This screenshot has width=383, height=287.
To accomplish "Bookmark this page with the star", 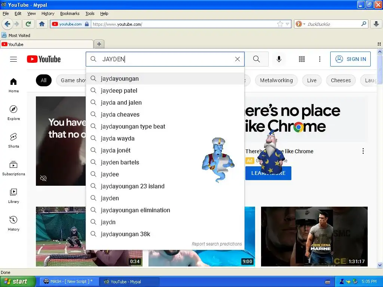I will [280, 24].
